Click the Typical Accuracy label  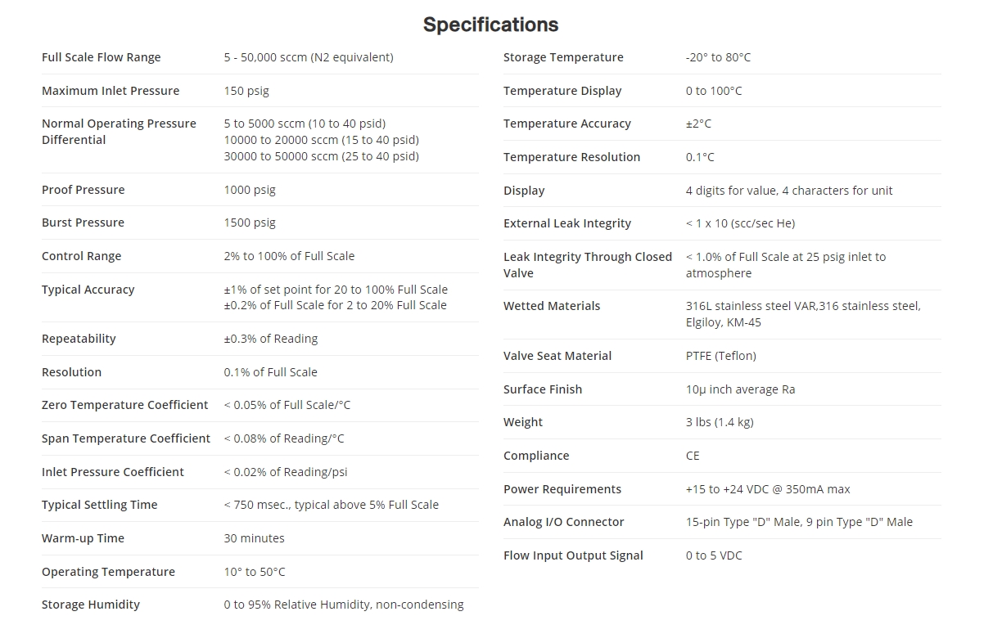pos(88,290)
